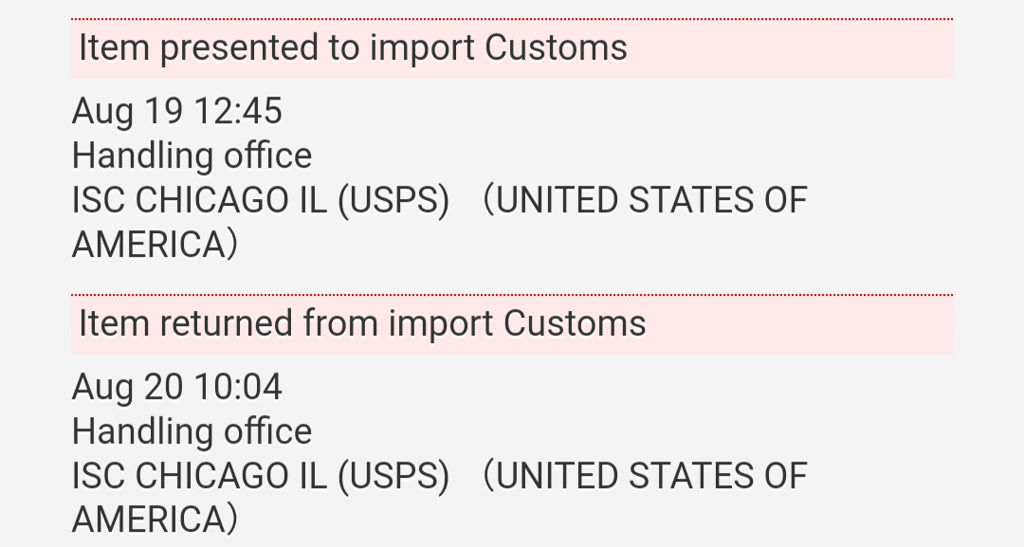Select the 'Aug 20' date text
1024x547 pixels.
pyautogui.click(x=127, y=387)
